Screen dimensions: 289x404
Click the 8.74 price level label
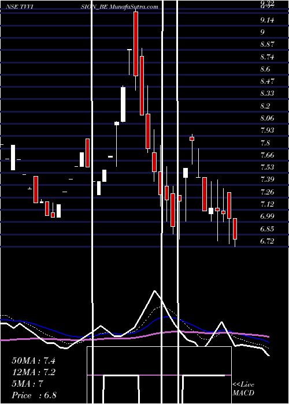pos(267,57)
